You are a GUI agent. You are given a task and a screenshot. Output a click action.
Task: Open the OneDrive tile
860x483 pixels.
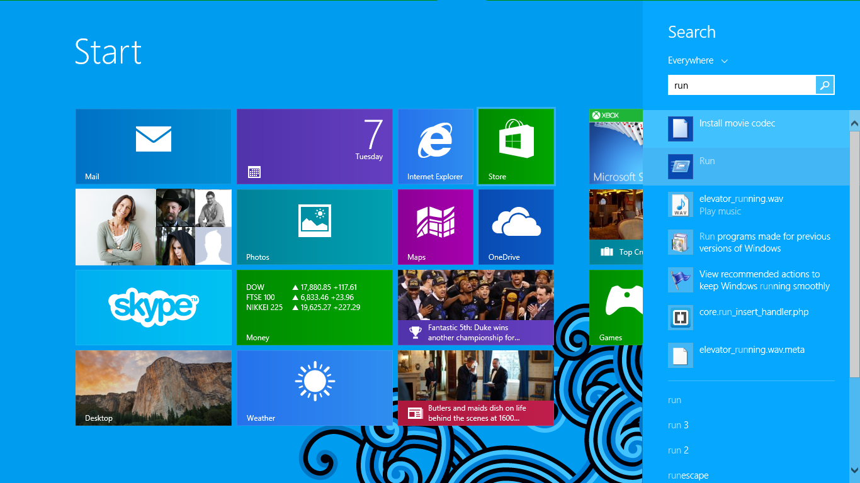(x=516, y=227)
